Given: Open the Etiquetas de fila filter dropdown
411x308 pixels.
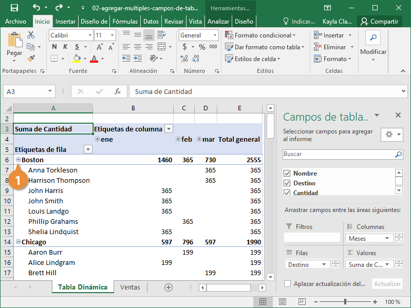Looking at the screenshot, I should (88, 149).
